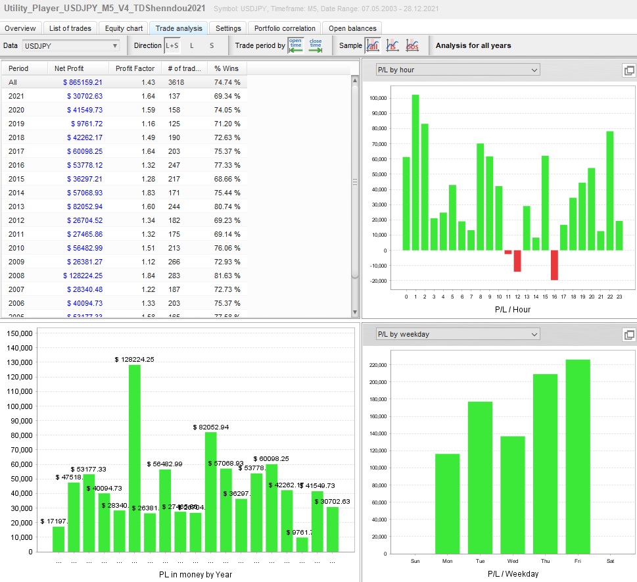Open the Data symbol USDJPY dropdown

coord(70,46)
